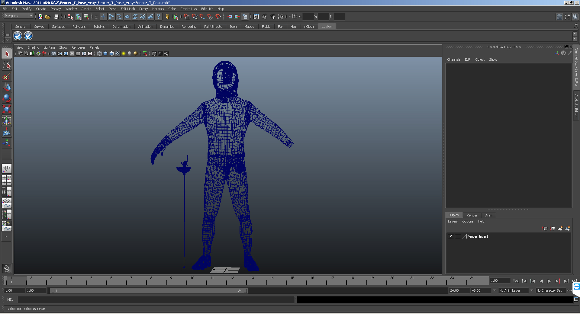Open the viewport Shading menu
Viewport: 580px width, 314px height.
pos(33,47)
